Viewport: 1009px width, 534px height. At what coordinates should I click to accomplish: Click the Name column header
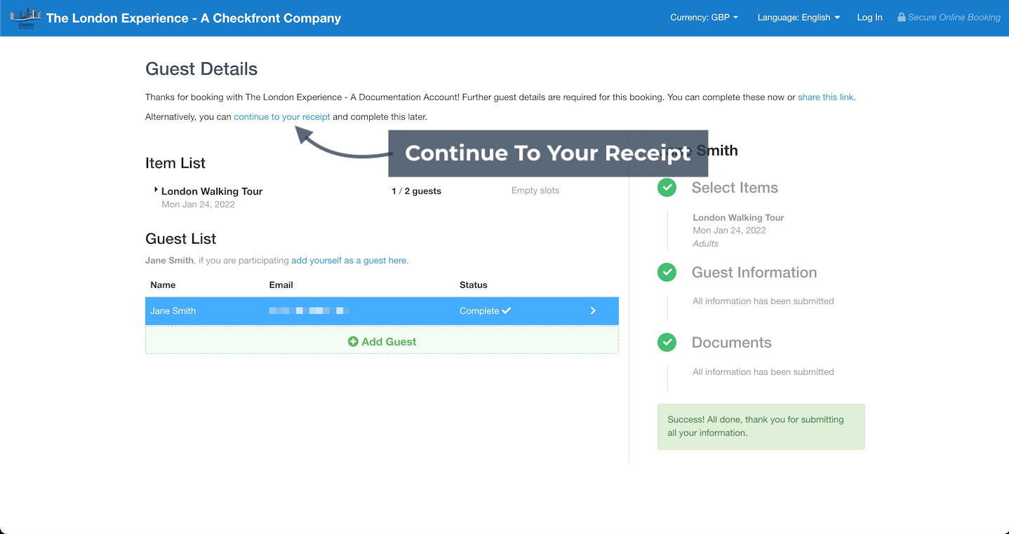[163, 285]
